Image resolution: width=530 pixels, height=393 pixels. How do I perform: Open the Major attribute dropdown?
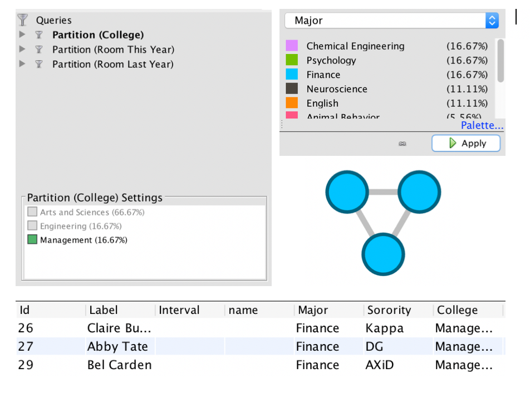[x=391, y=21]
